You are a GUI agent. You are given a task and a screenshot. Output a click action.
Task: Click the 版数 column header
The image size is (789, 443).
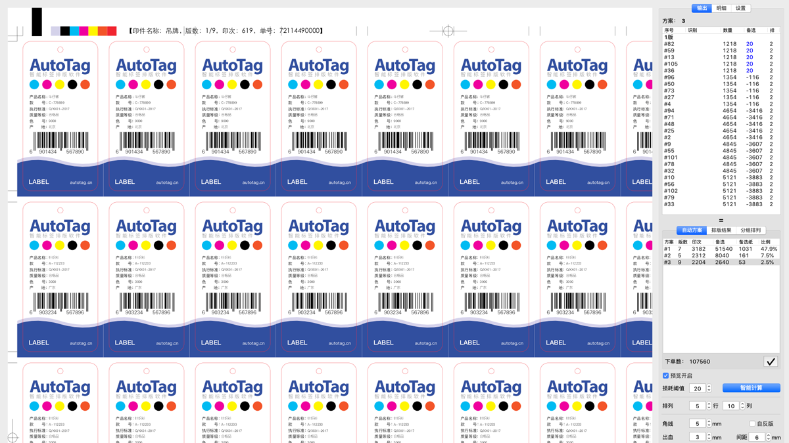[683, 242]
